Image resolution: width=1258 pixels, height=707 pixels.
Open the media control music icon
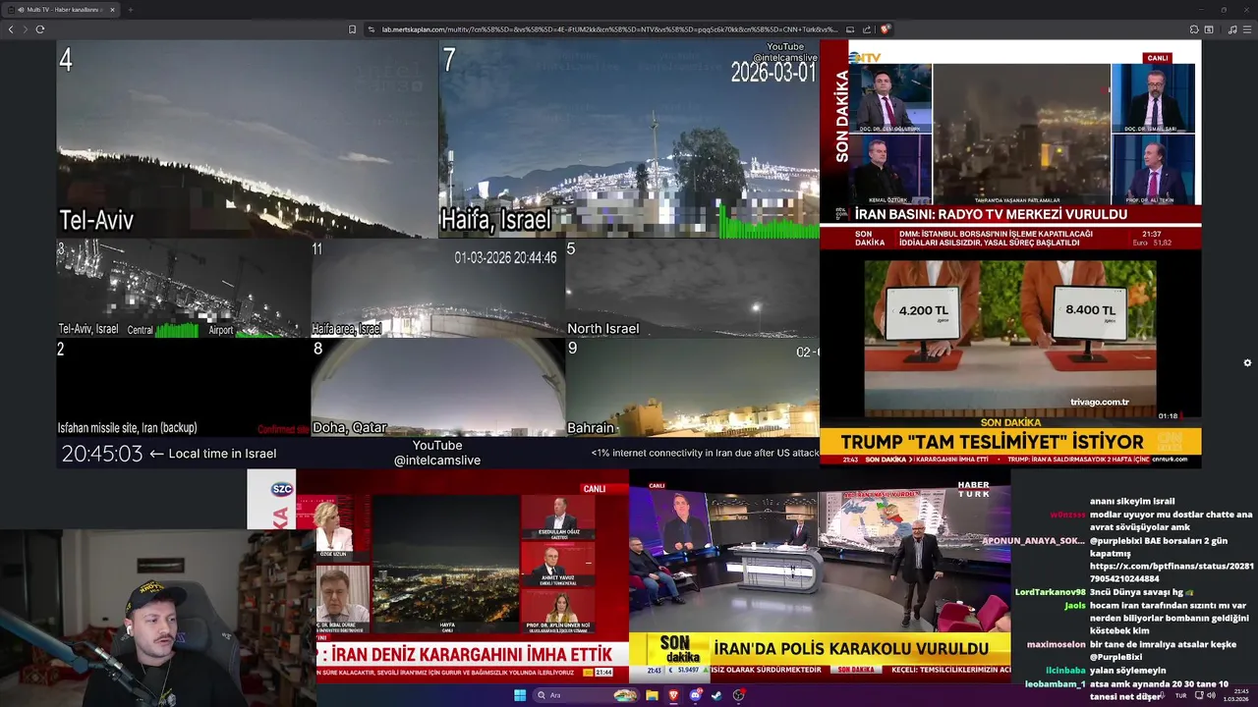pyautogui.click(x=1232, y=29)
